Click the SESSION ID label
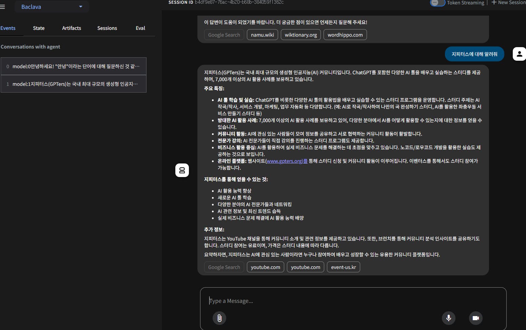Screen dimensions: 526x330 (x=181, y=2)
